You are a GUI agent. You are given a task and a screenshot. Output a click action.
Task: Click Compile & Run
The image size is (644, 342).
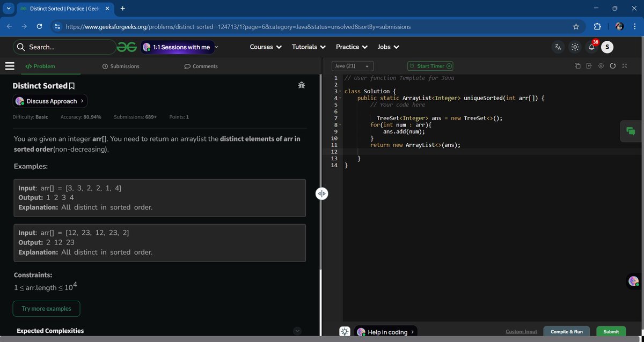(567, 332)
